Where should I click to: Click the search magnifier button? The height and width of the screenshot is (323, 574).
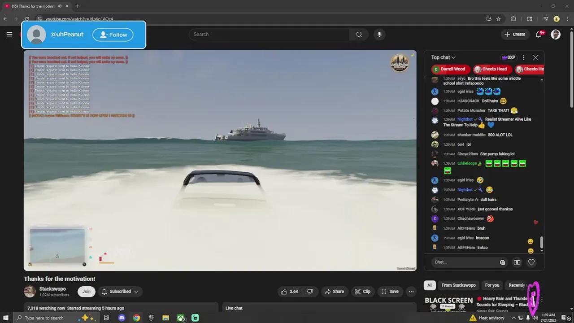tap(359, 35)
